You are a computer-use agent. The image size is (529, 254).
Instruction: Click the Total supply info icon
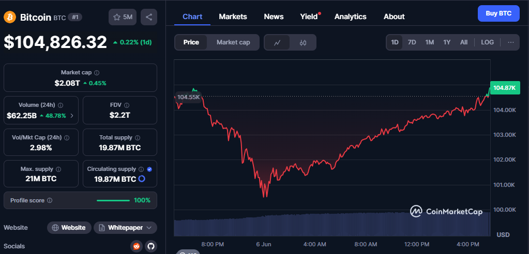click(x=138, y=137)
